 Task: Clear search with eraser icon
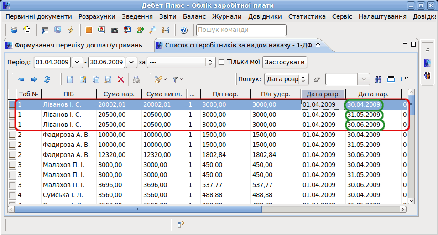(317, 79)
